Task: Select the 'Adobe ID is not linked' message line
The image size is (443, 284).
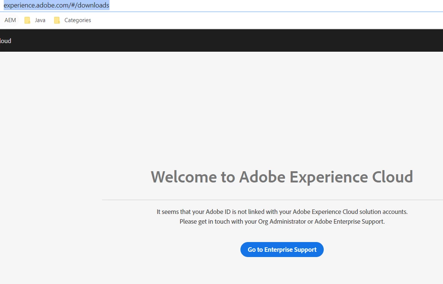Action: tap(282, 212)
